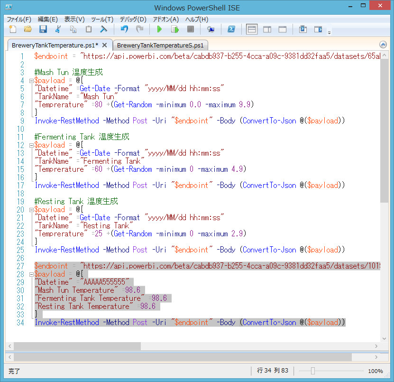
Task: Start PowerShell.exe in separate window icon
Action: tap(231, 29)
